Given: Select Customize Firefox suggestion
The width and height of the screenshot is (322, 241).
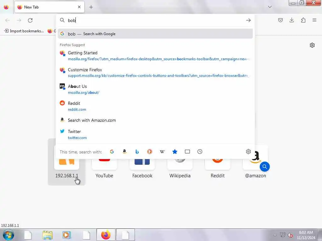Looking at the screenshot, I should [155, 72].
